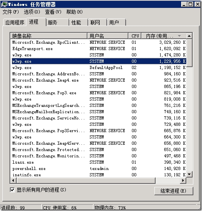Select w3wp.exe using 1,474,280 K
The width and height of the screenshot is (202, 211).
click(98, 55)
